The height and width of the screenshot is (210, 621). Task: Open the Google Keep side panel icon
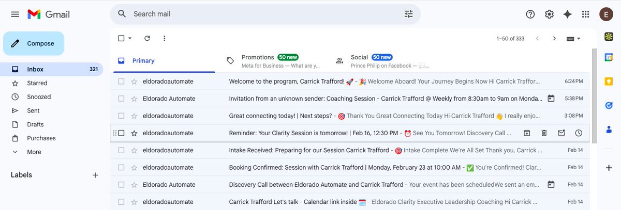[609, 81]
